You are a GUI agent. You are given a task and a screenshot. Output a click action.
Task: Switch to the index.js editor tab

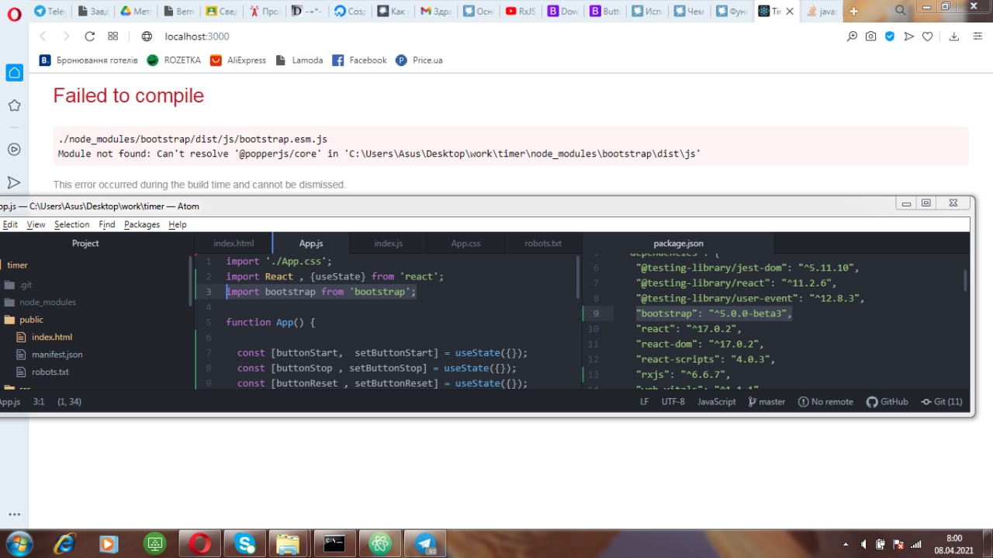click(x=388, y=244)
